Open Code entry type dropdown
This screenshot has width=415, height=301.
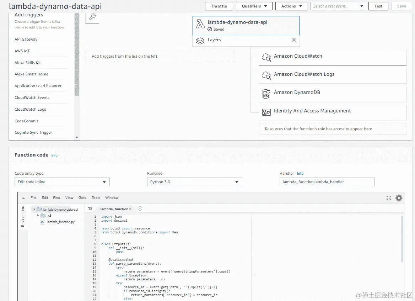62,182
